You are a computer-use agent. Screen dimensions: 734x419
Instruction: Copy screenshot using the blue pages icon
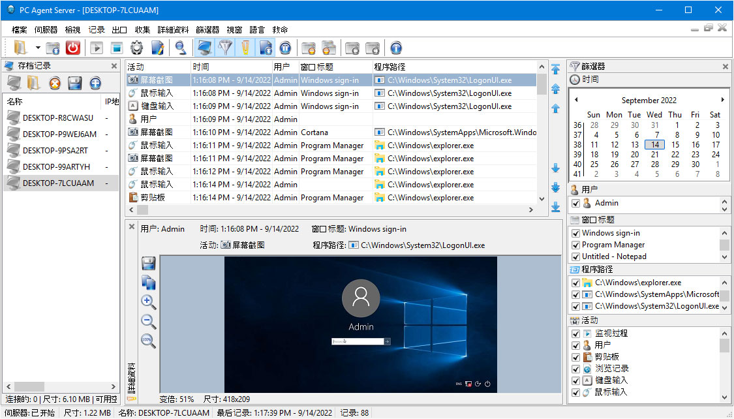(x=148, y=283)
